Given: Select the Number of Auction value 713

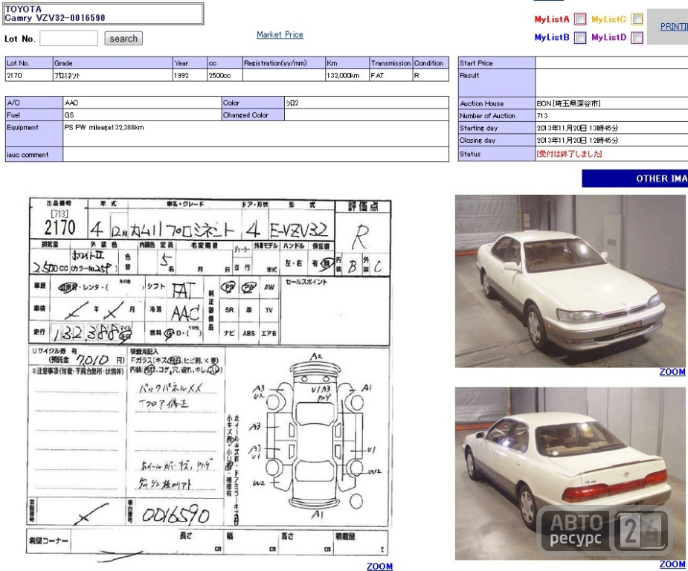Looking at the screenshot, I should (542, 116).
